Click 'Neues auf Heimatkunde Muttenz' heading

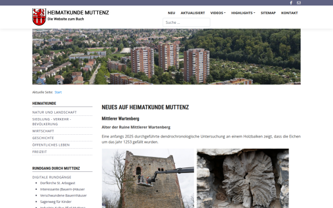[x=145, y=107]
